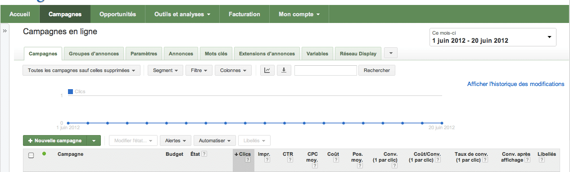Select Campagnes in top navigation
This screenshot has height=172, width=570.
pos(65,14)
